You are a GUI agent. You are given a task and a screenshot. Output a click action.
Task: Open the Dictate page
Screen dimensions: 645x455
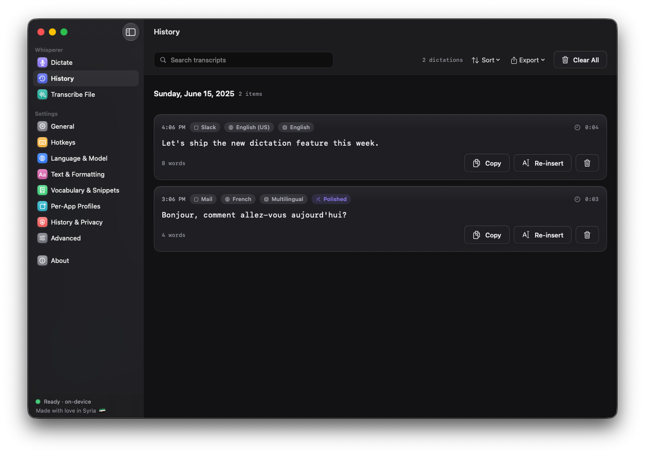point(86,62)
